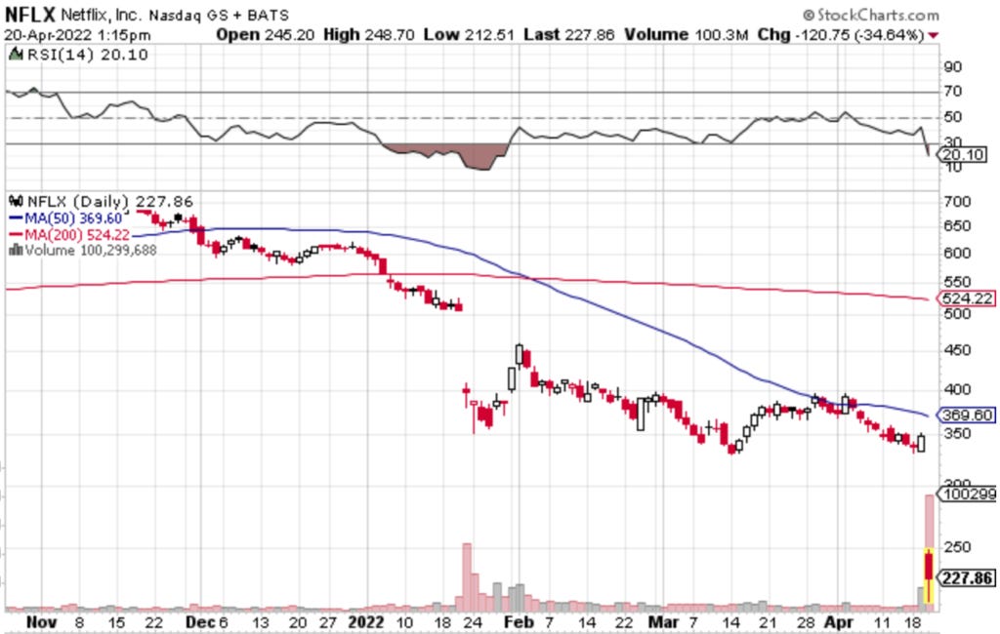Click the 400 price axis label
Viewport: 1000px width, 634px height.
click(957, 389)
